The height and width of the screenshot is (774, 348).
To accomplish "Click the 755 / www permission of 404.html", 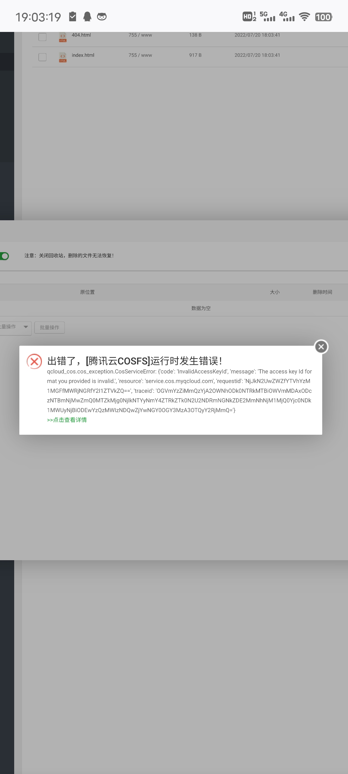I will [140, 35].
